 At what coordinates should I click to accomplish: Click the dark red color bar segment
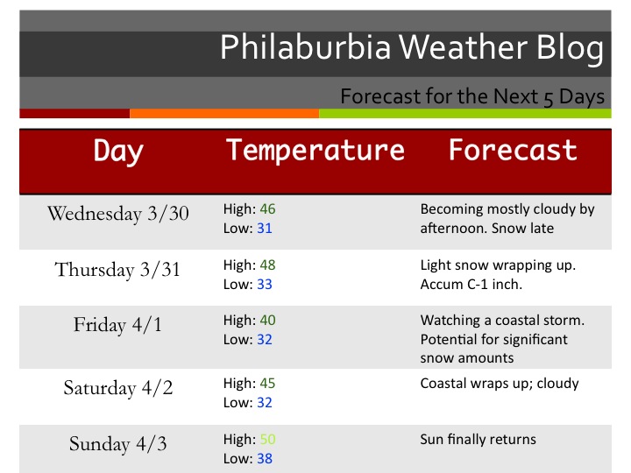pos(74,113)
